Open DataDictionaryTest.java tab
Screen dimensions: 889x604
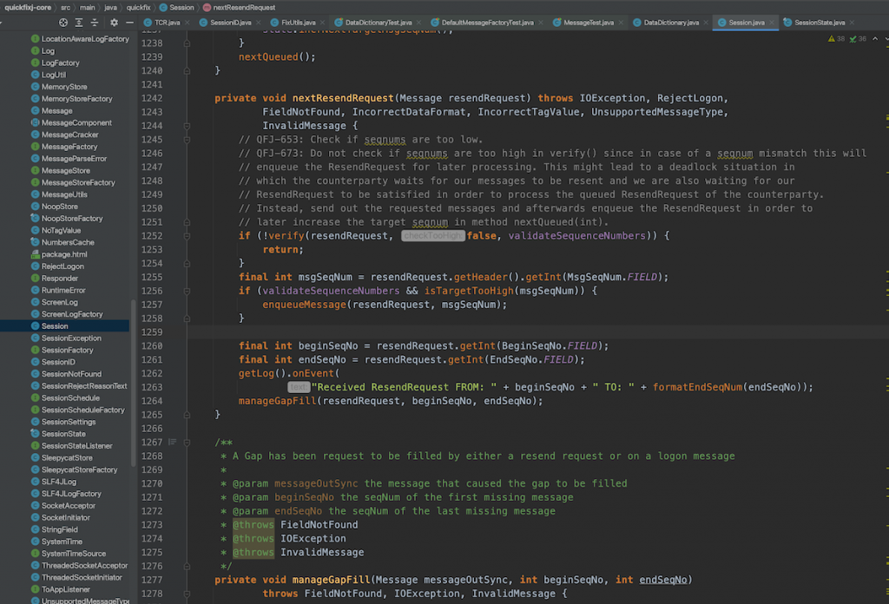[379, 23]
